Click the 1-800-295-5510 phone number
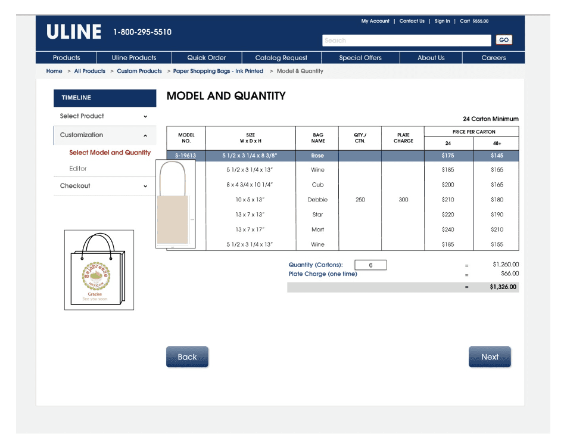567x447 pixels. point(142,32)
